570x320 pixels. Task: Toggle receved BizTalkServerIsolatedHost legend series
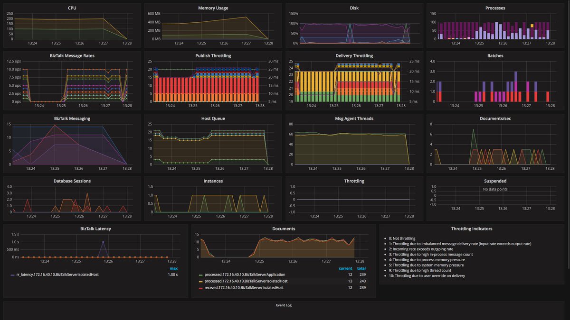point(244,287)
